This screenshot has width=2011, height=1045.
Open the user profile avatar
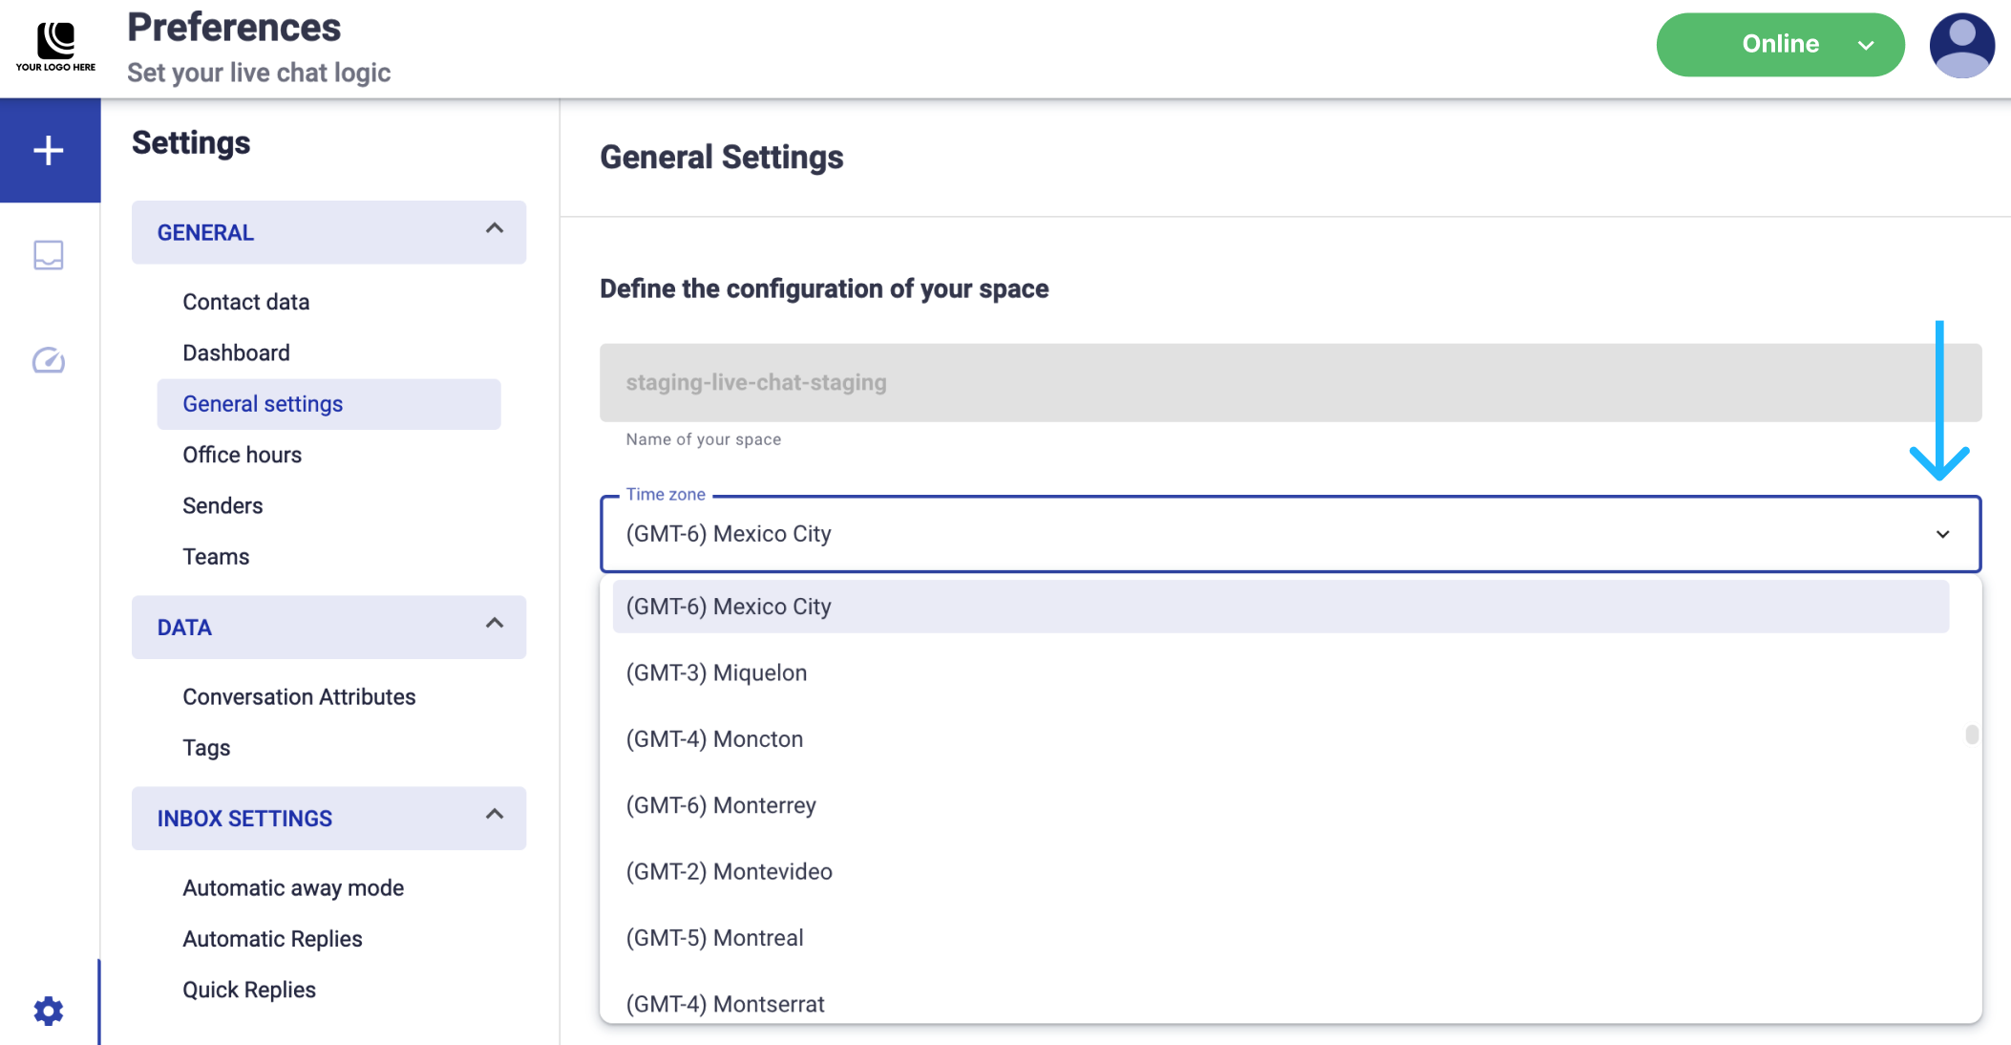pos(1961,45)
